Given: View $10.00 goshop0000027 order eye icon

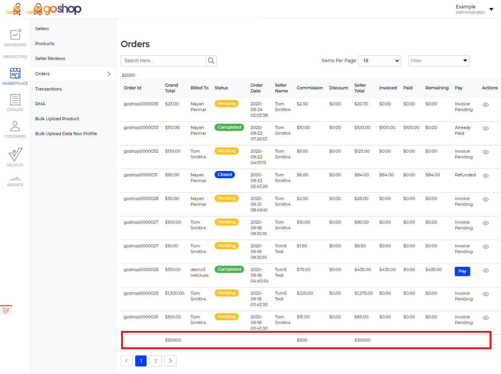Looking at the screenshot, I should 486,247.
